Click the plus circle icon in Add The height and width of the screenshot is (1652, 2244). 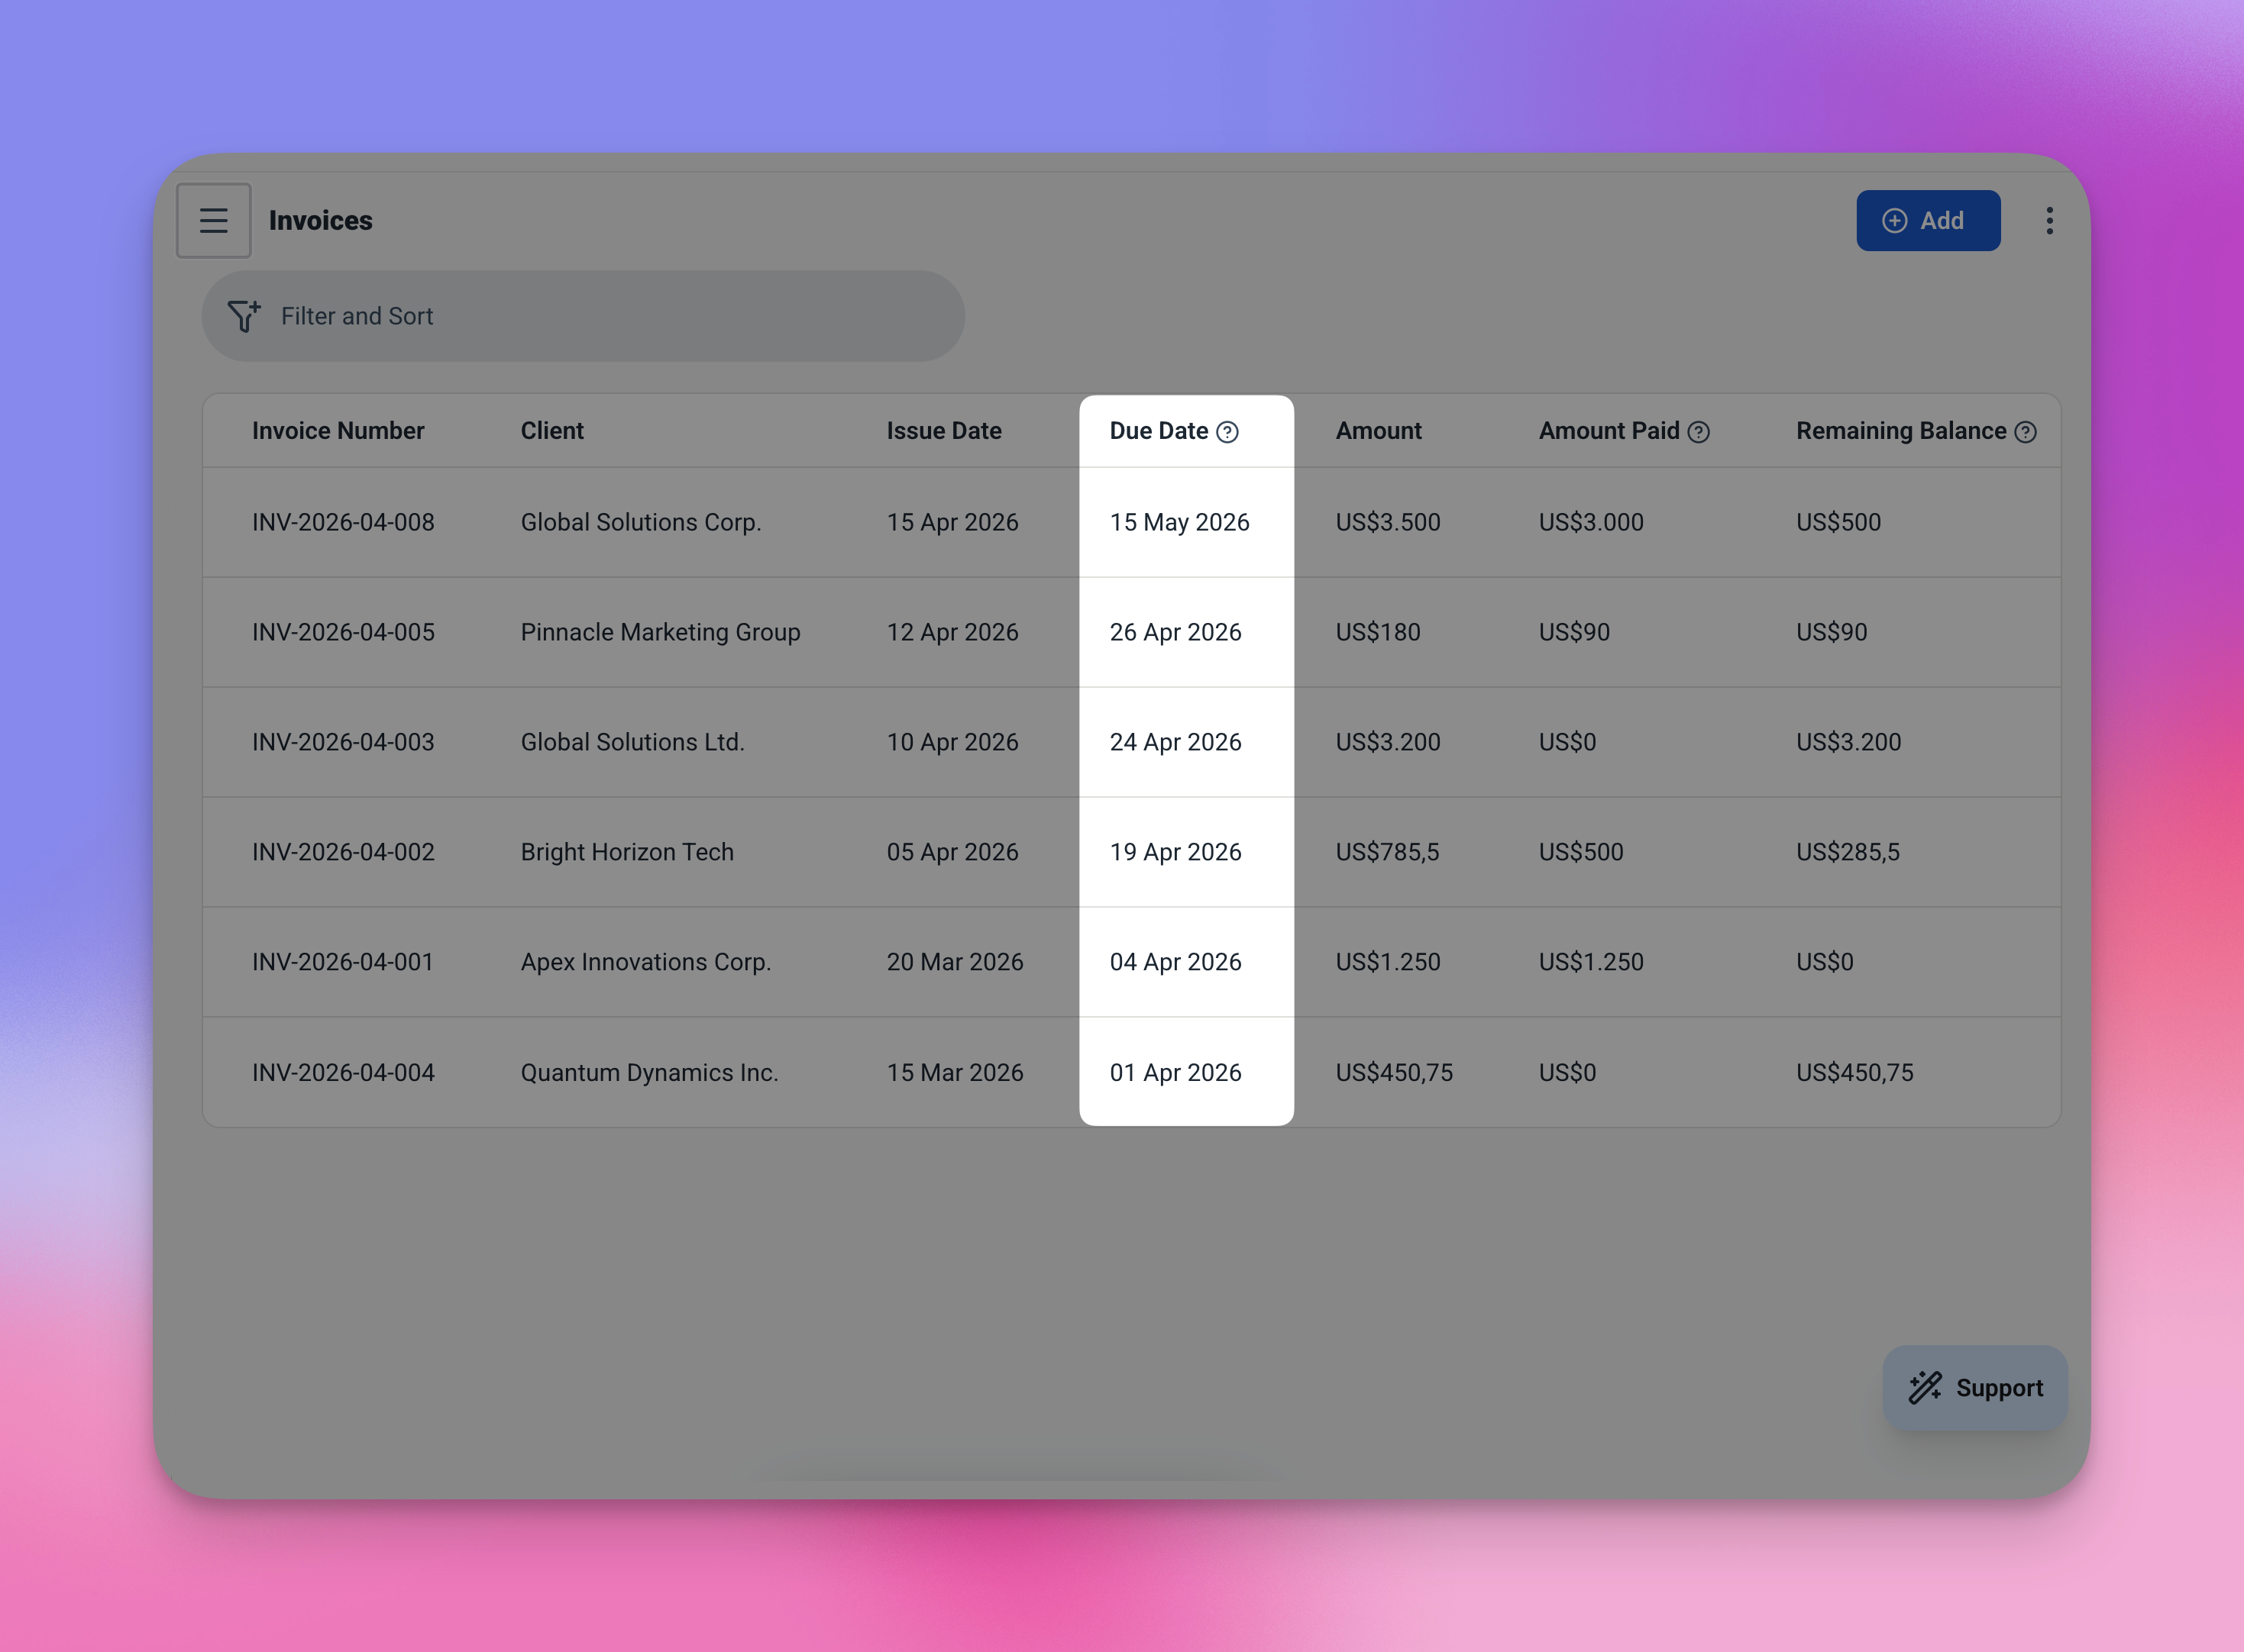click(1894, 221)
